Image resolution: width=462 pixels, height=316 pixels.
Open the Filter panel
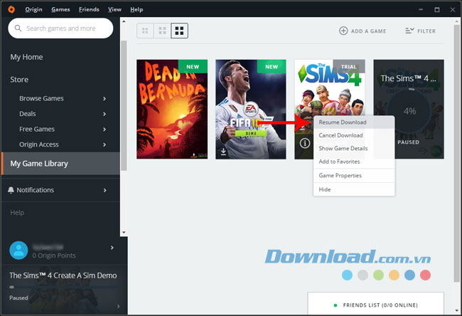421,31
